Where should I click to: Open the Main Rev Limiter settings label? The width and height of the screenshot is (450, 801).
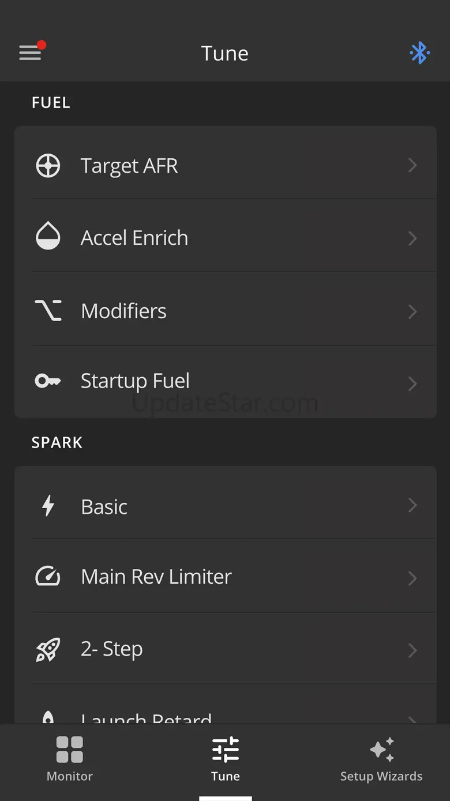[156, 576]
